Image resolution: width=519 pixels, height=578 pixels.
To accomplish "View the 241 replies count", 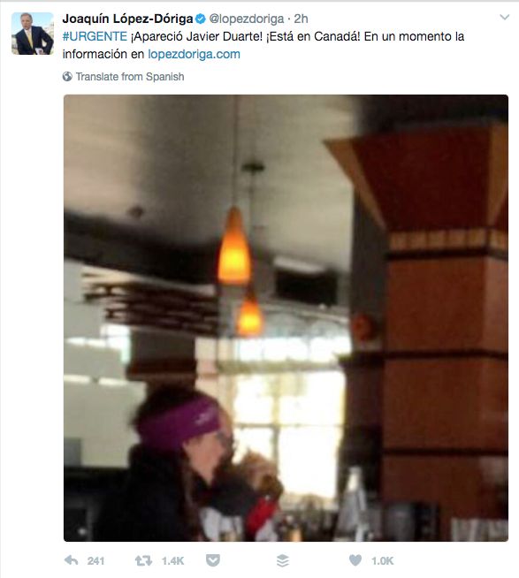I will coord(95,560).
